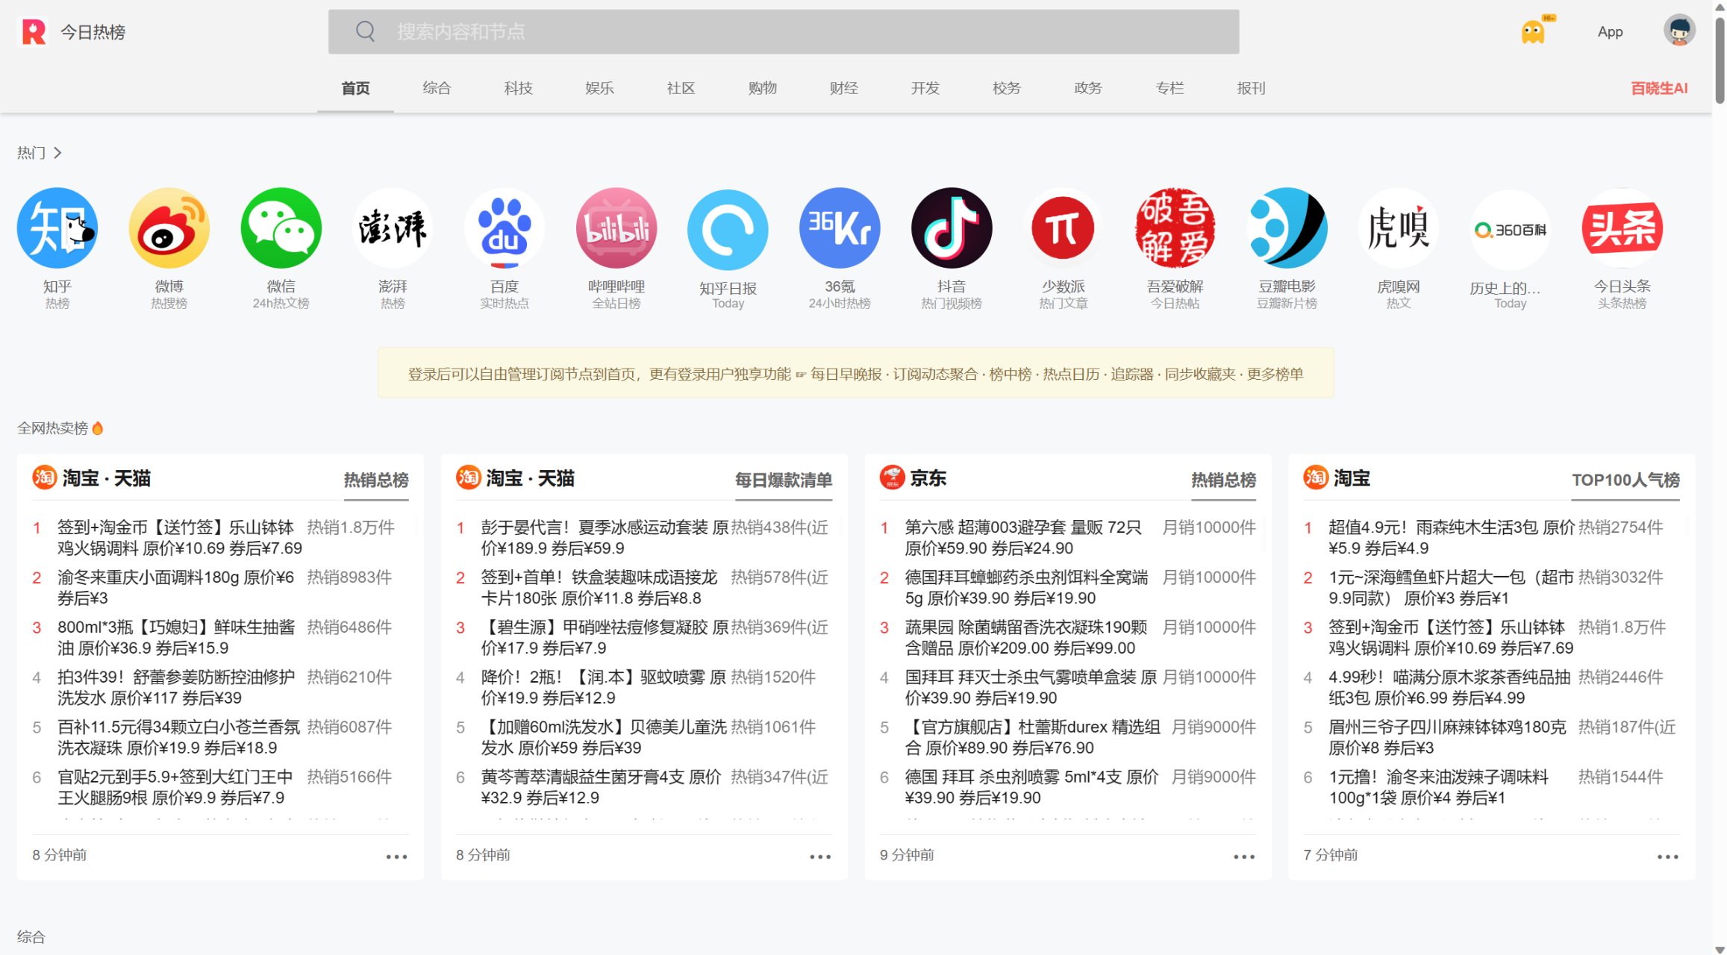Open more options on 淘宝 TOP100人气榜 card
The height and width of the screenshot is (955, 1727).
1667,857
